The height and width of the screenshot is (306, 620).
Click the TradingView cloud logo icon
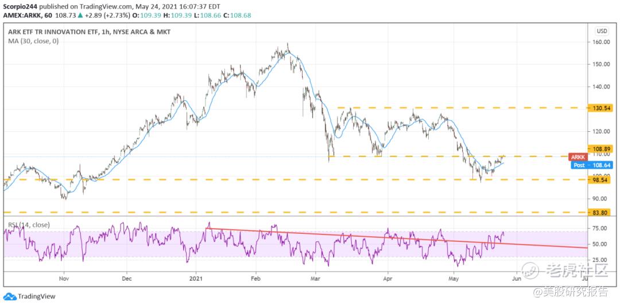(10, 296)
